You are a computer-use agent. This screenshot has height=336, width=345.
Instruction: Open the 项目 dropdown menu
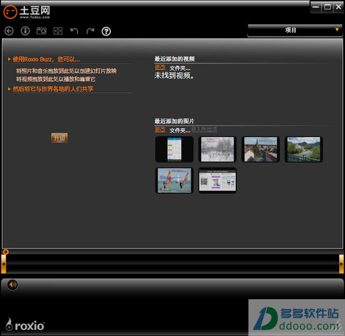pos(295,30)
